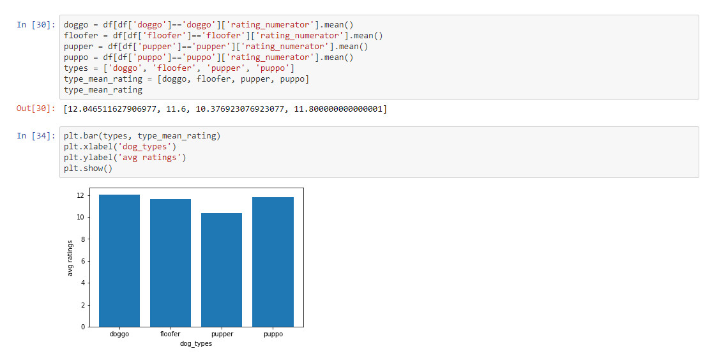Click the plt.ylabel('avg ratings') line
This screenshot has width=705, height=358.
tap(125, 158)
